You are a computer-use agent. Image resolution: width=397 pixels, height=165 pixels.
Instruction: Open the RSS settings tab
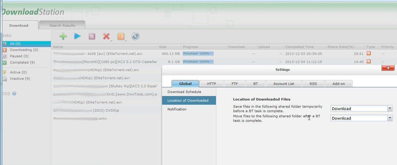(313, 83)
